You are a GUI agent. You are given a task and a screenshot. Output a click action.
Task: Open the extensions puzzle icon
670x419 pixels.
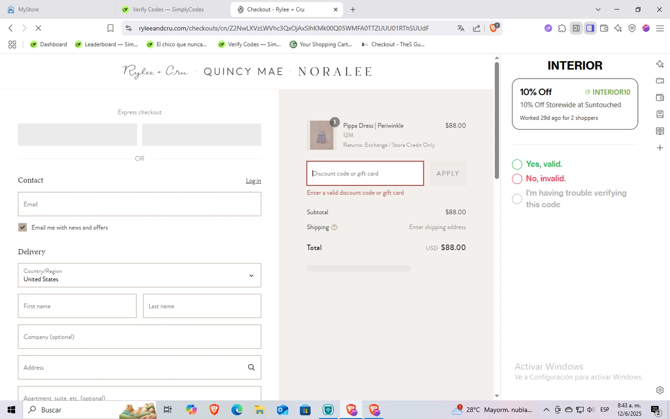[562, 28]
